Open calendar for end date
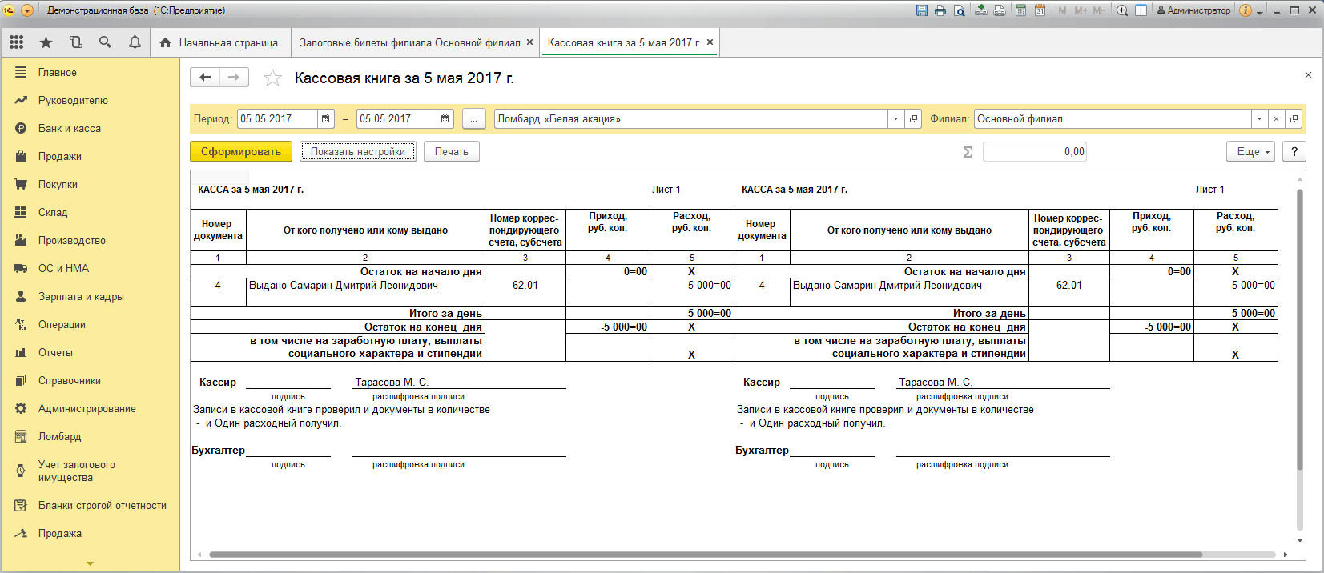The width and height of the screenshot is (1324, 573). point(445,118)
